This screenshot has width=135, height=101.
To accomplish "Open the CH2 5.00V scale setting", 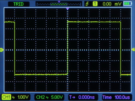I will [57, 97].
